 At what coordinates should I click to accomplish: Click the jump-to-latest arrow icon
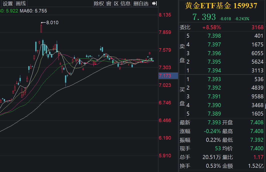[154, 3]
